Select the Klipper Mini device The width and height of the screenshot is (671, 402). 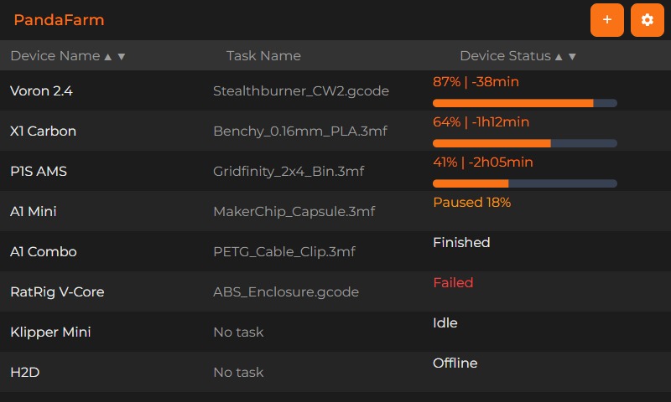[335, 332]
